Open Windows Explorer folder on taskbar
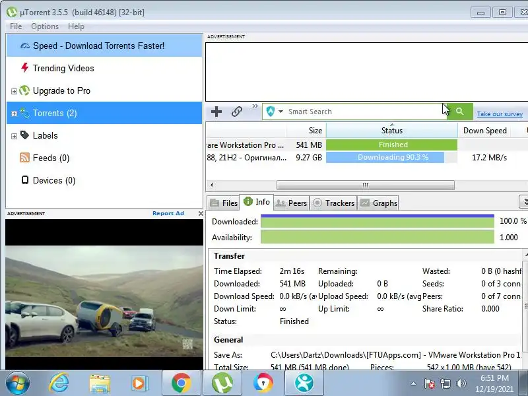The height and width of the screenshot is (396, 528). 100,383
